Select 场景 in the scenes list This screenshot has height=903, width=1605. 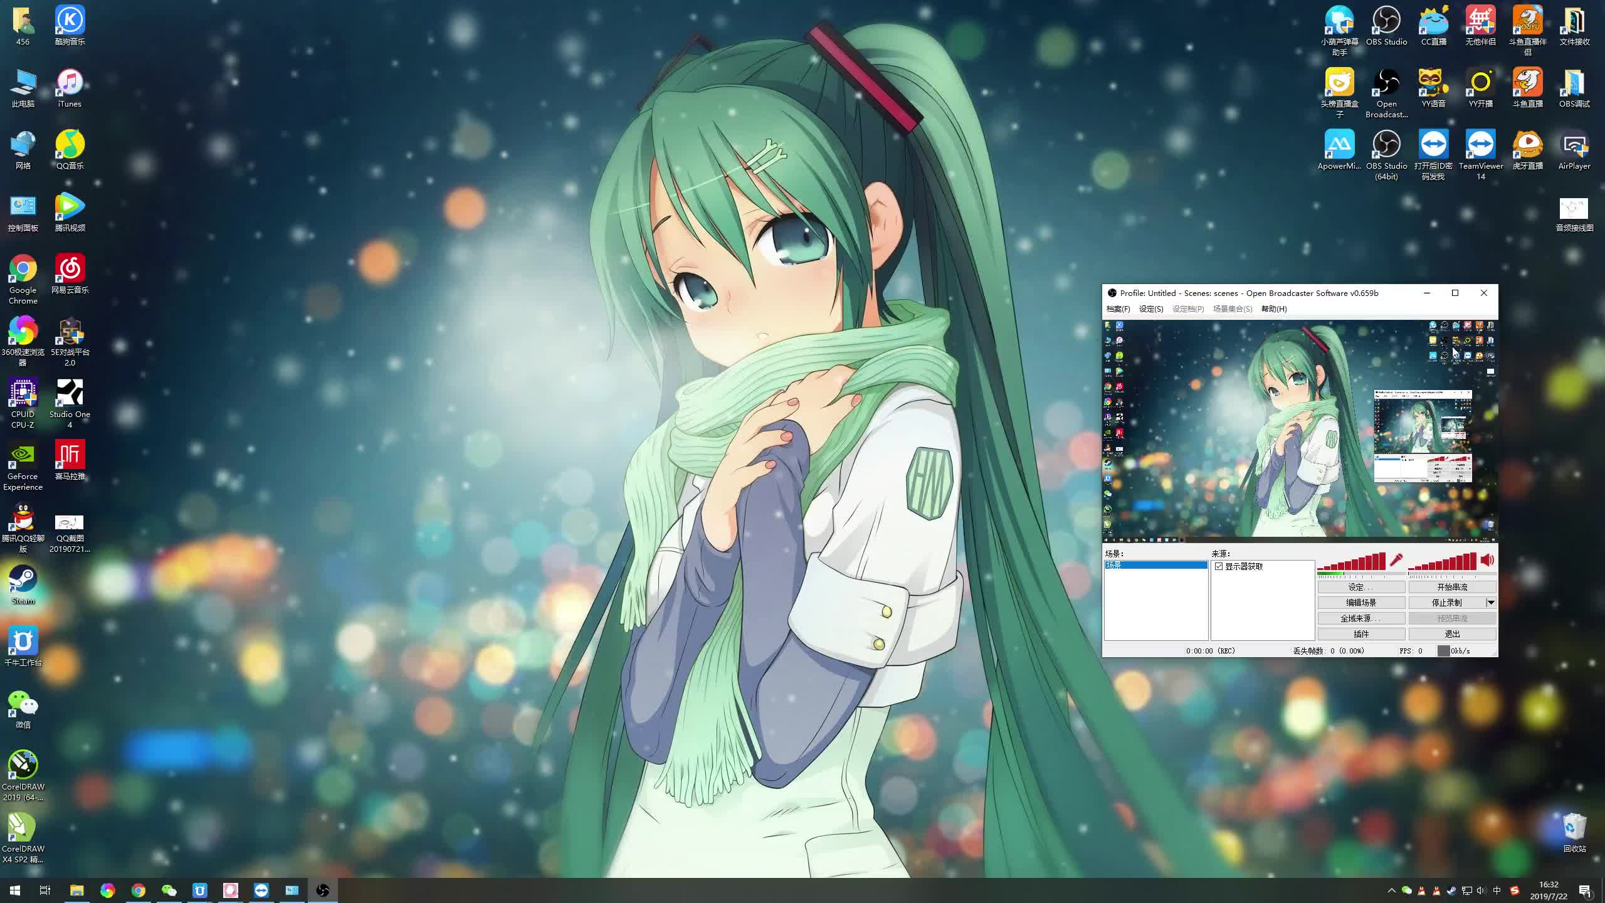coord(1155,565)
